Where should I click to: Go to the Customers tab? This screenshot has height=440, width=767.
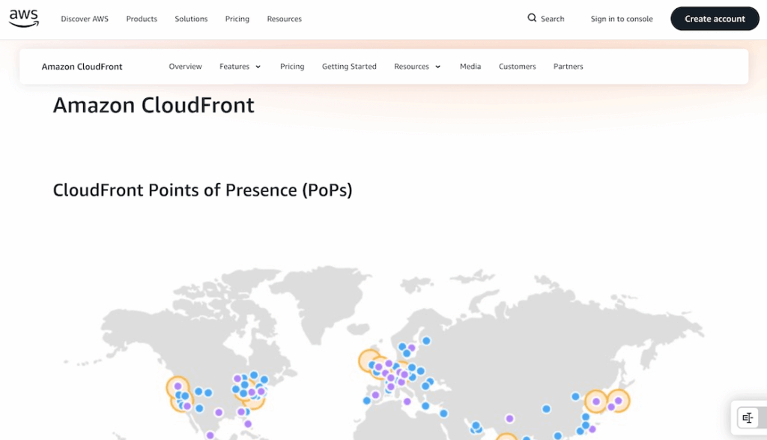pos(517,67)
